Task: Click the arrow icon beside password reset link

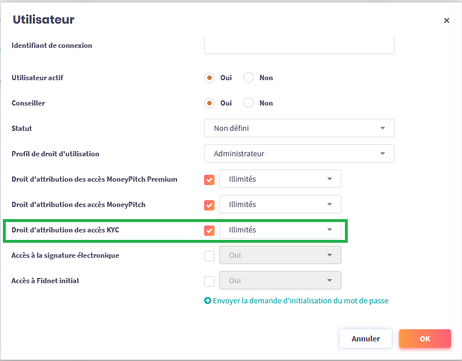Action: [x=208, y=301]
